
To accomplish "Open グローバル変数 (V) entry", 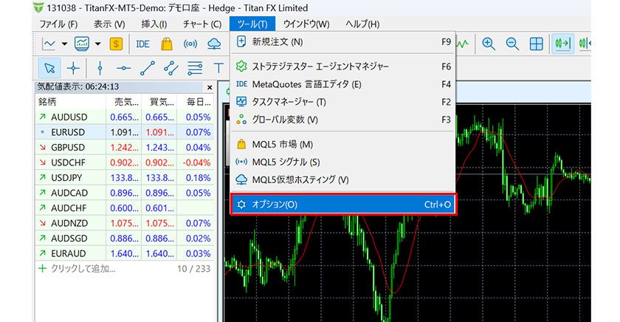I will 342,120.
